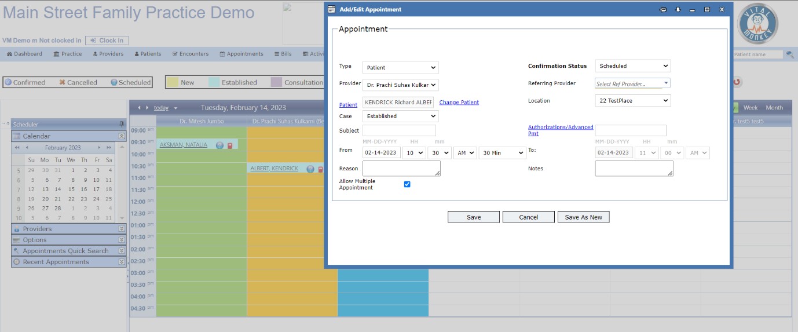Viewport: 798px width, 332px height.
Task: Jump to next month in mini calendar
Action: tap(100, 148)
